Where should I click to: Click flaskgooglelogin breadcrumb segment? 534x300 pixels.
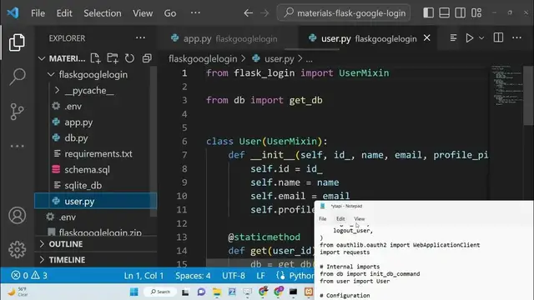click(x=203, y=59)
